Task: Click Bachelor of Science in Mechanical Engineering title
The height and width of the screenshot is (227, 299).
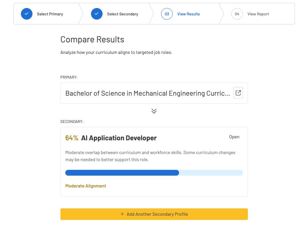Action: tap(148, 93)
